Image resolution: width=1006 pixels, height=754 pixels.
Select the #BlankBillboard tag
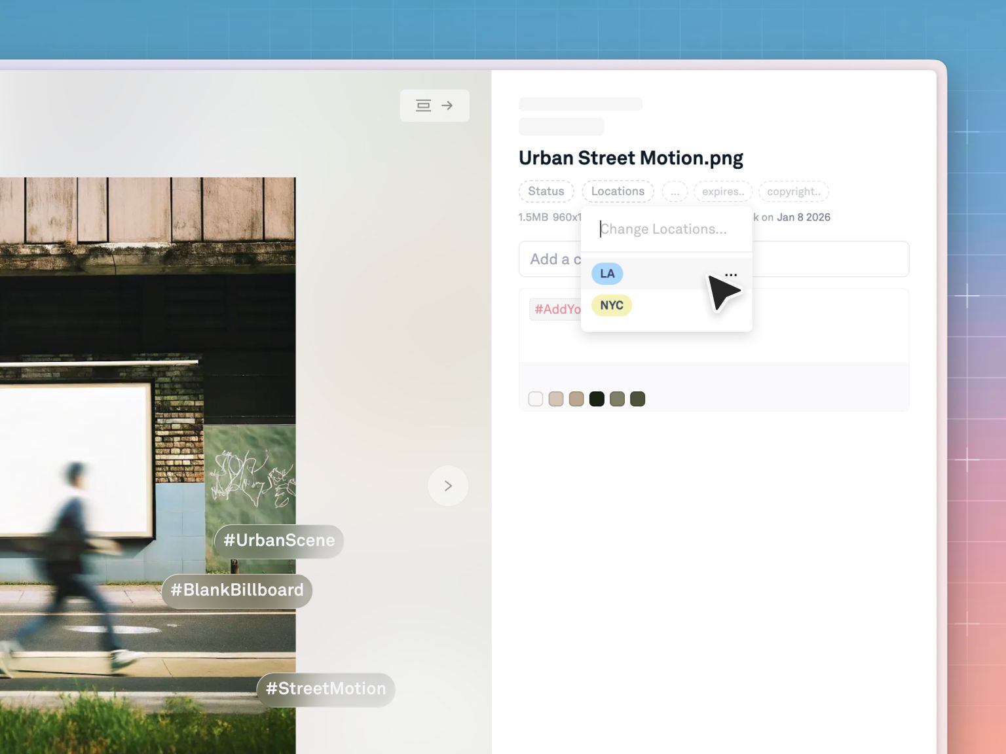237,590
